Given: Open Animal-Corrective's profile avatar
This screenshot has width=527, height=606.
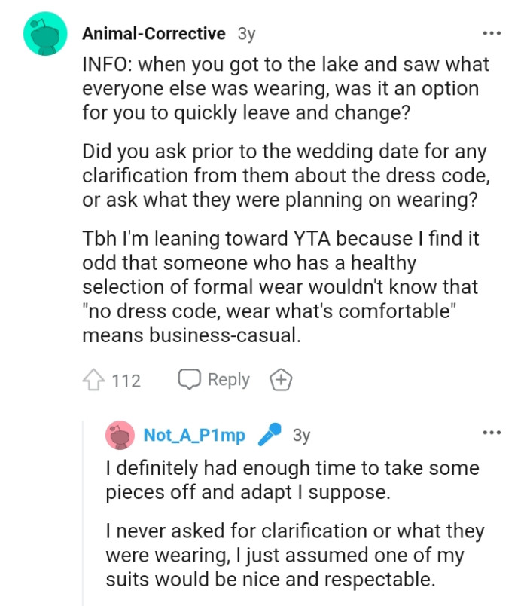Looking at the screenshot, I should pyautogui.click(x=46, y=33).
